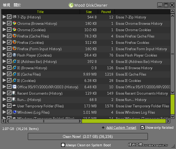Click the drive icon beside User Temporary Folder (Files)
176x149 pixels.
tap(14, 105)
